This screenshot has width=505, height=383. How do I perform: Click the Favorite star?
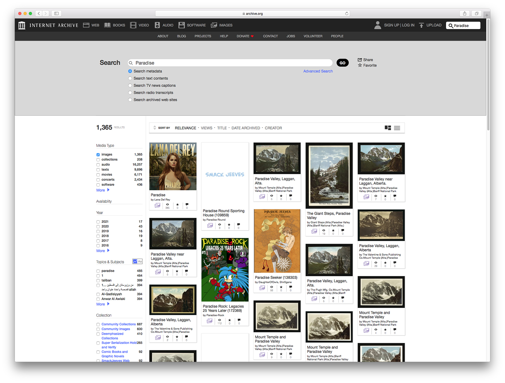360,65
